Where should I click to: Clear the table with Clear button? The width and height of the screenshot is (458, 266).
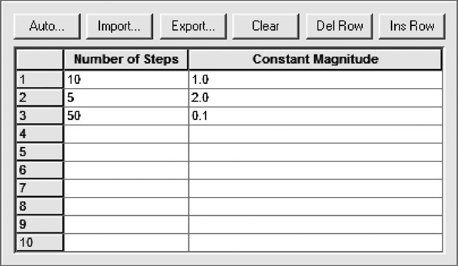pyautogui.click(x=265, y=27)
